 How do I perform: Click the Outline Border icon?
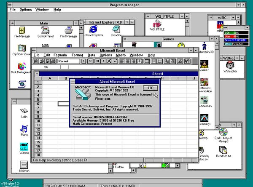154,61
